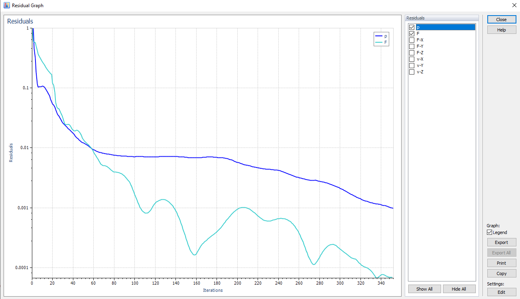
Task: Uncheck the F residual checkbox
Action: tap(412, 33)
